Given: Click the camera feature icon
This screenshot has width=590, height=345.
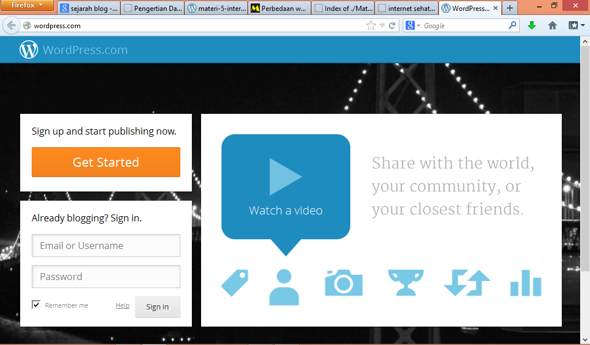Looking at the screenshot, I should point(343,282).
